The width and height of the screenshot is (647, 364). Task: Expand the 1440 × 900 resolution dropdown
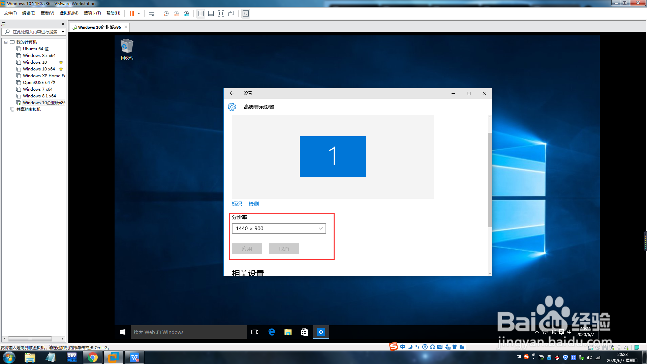[279, 229]
